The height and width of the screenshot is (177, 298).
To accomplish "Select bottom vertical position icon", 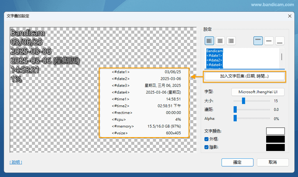I will point(280,41).
